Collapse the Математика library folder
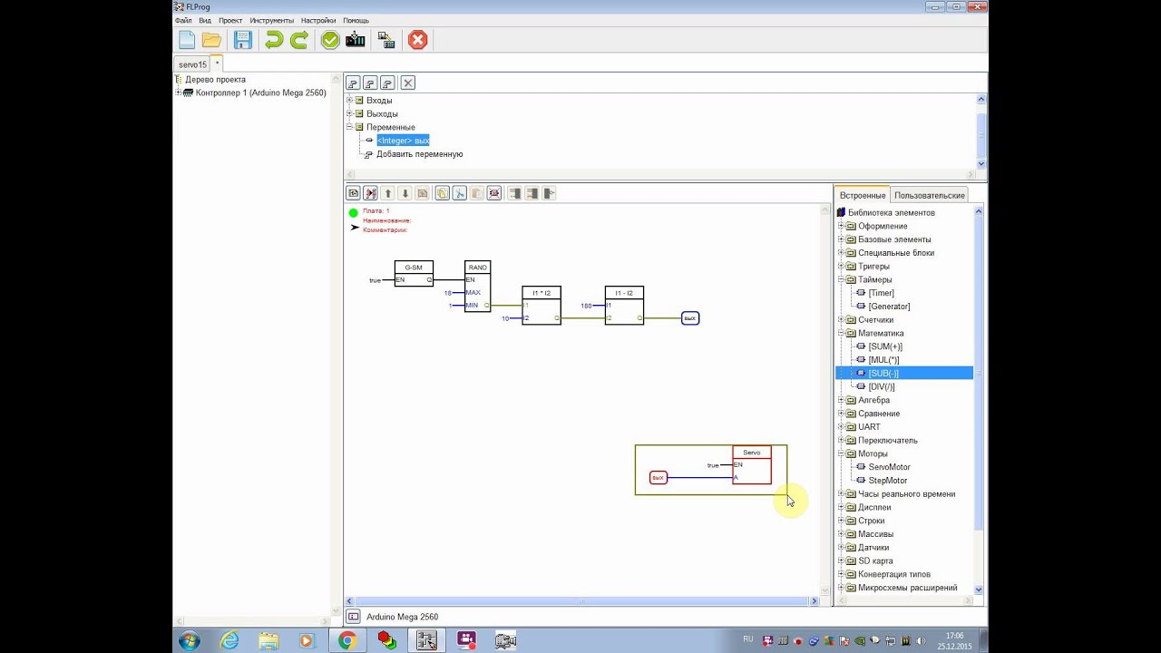 point(841,333)
